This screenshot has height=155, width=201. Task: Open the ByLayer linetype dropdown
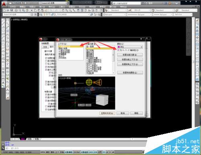point(139,14)
